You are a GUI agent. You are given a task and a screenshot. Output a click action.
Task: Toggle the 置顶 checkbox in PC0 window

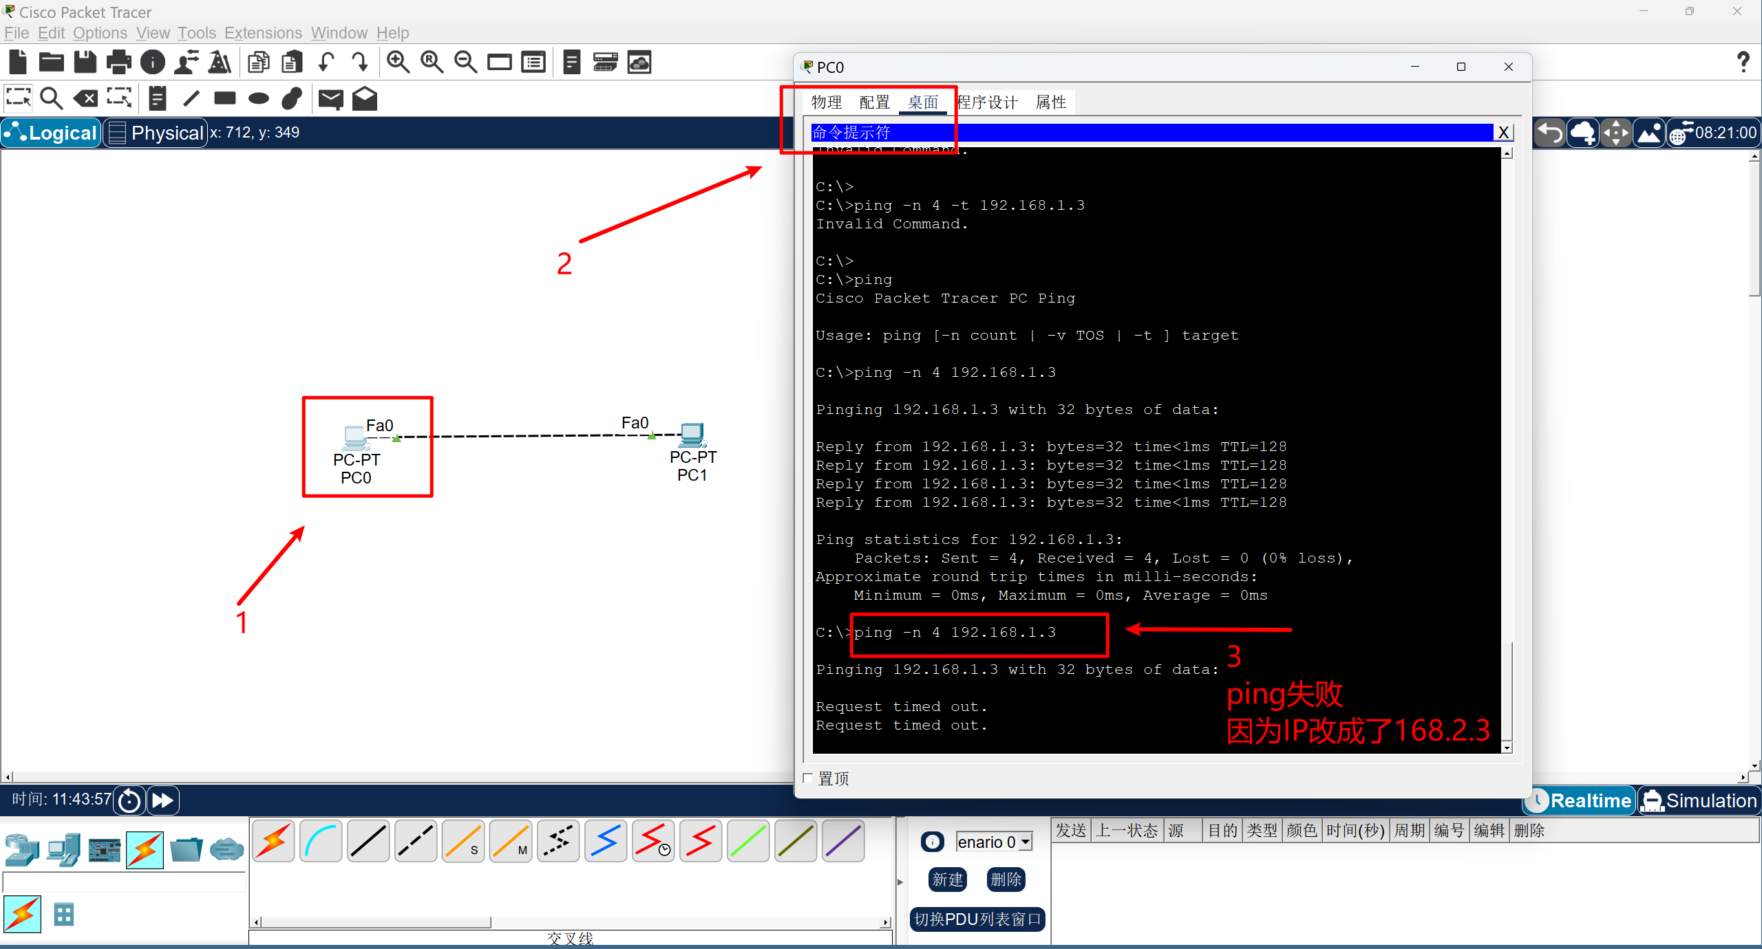(x=809, y=778)
